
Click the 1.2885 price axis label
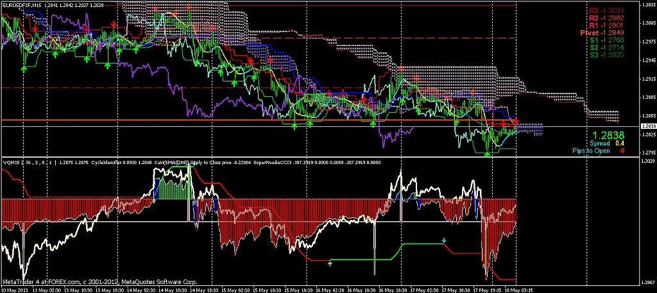(x=648, y=97)
